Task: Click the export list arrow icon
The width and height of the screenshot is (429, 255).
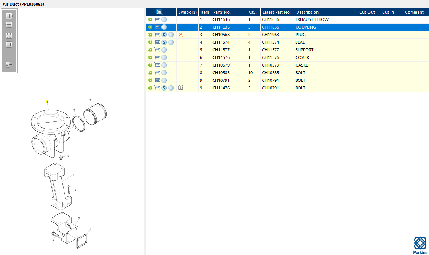Action: tap(9, 65)
